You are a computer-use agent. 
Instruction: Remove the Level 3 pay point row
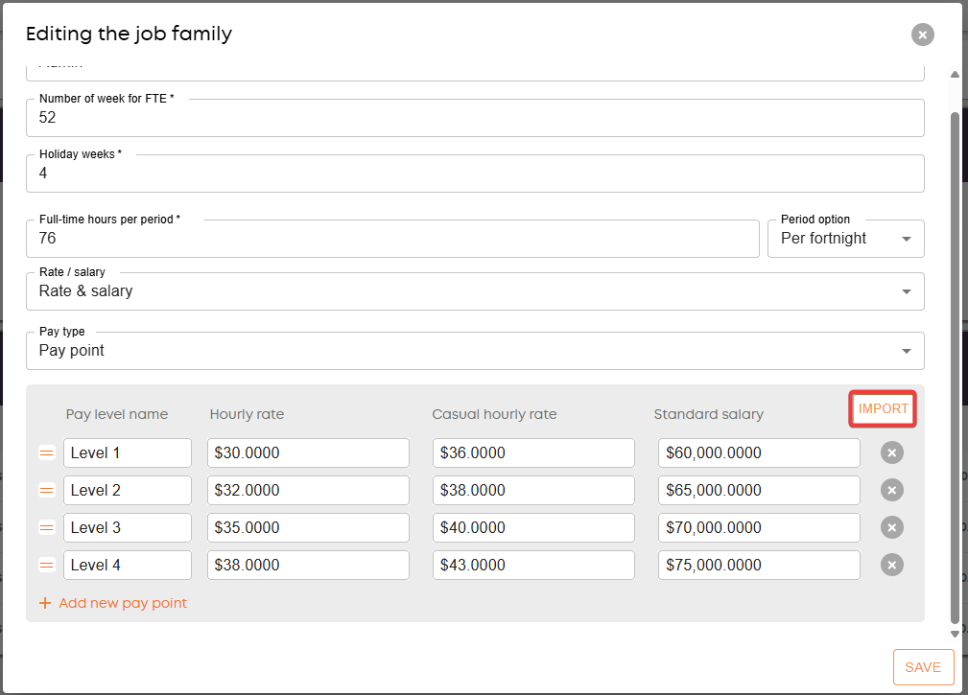(892, 528)
